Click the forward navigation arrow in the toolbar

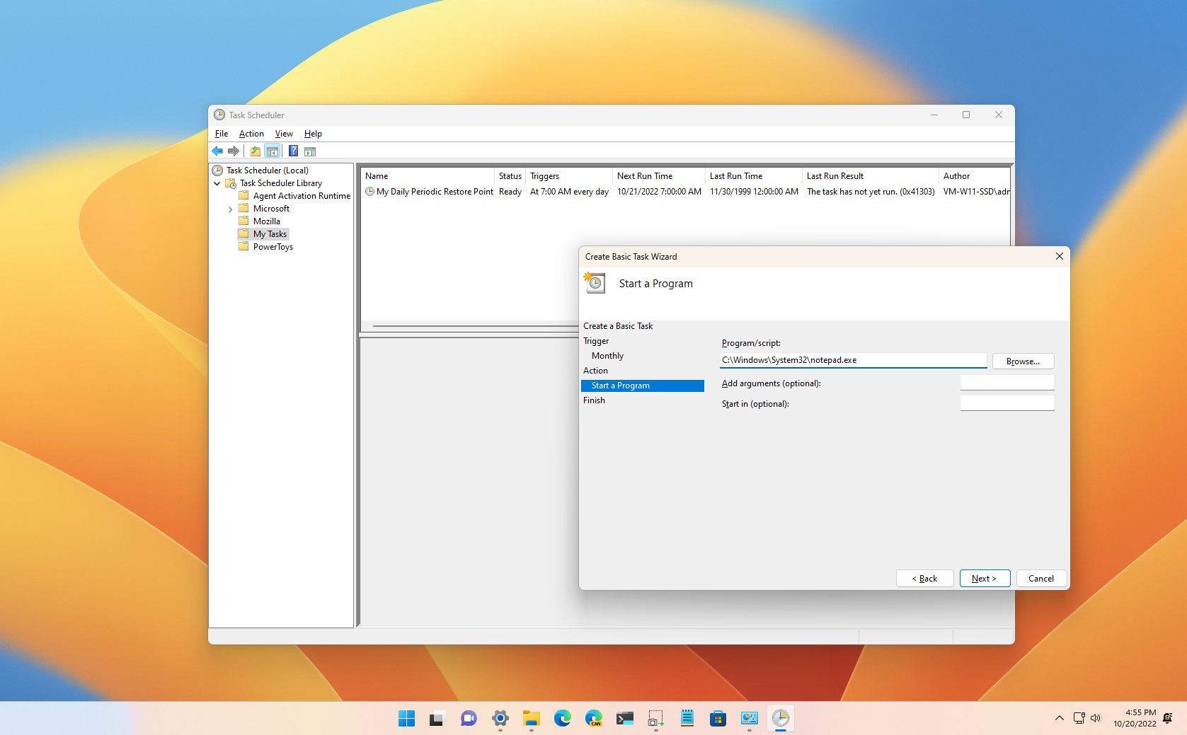234,151
